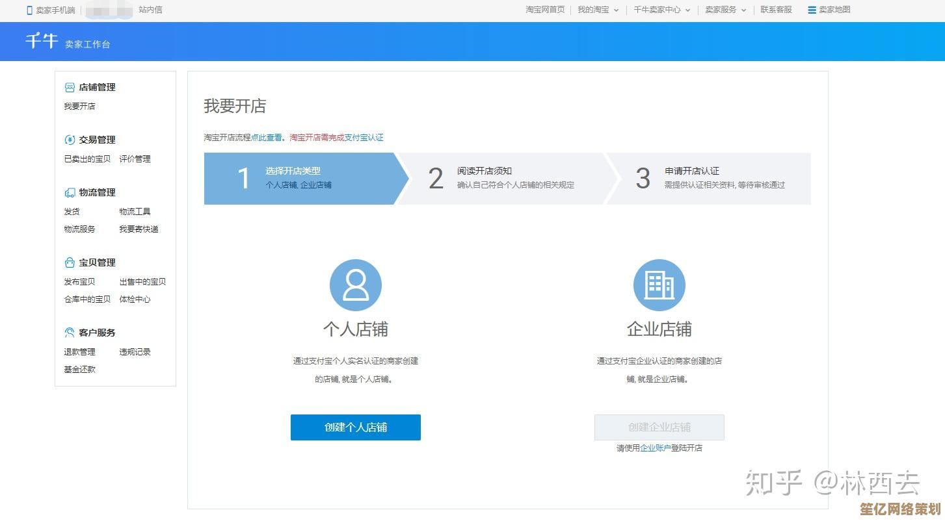
Task: Select step 2 阅读开店须知
Action: pyautogui.click(x=501, y=178)
